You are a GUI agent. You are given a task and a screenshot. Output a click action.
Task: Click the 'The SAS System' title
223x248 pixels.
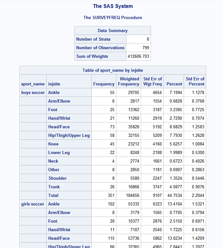coord(113,6)
